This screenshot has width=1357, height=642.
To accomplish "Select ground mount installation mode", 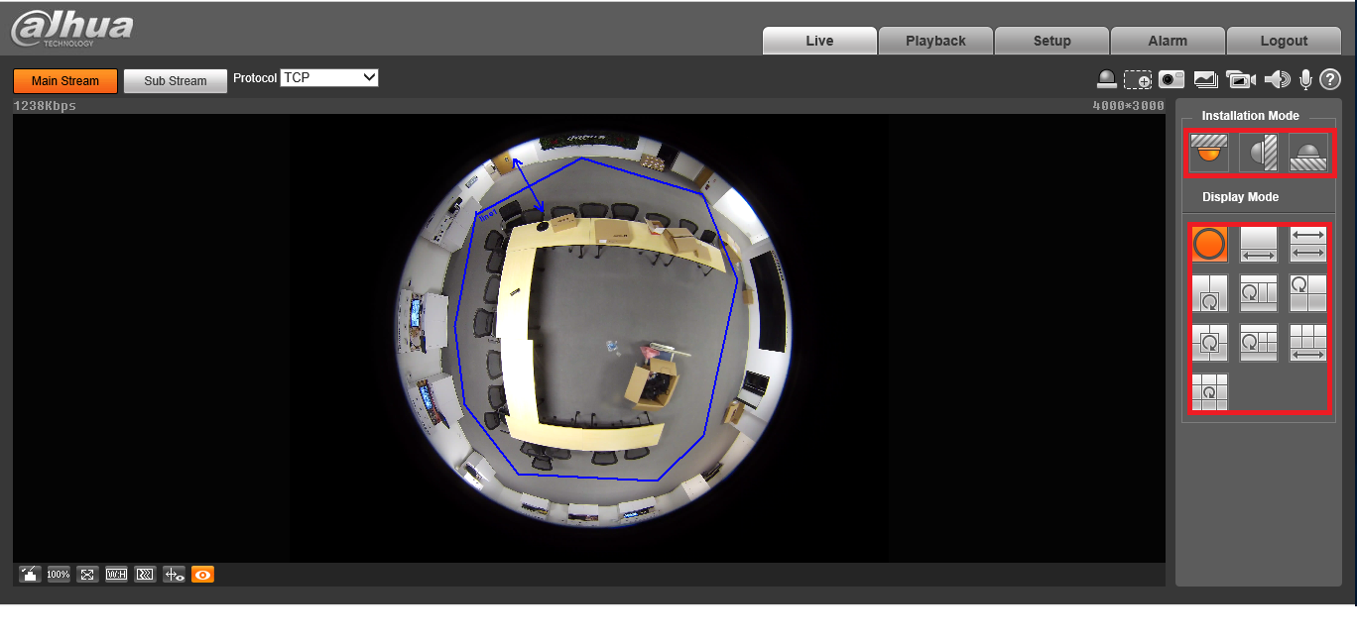I will click(1308, 153).
